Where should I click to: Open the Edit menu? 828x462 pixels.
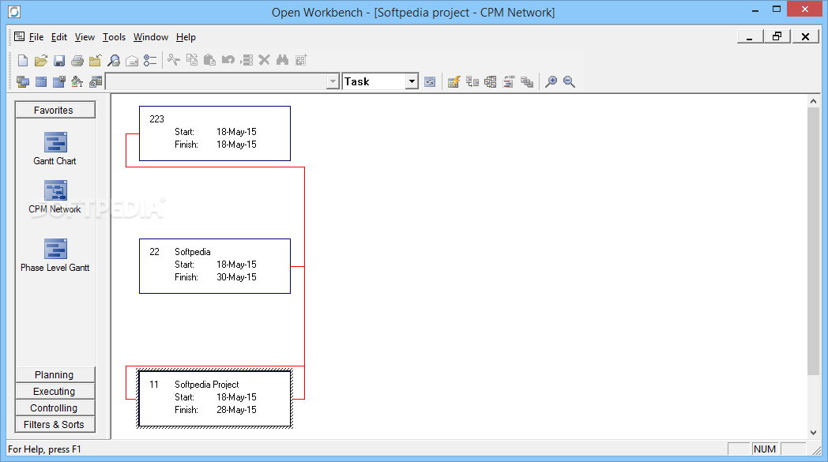tap(58, 37)
